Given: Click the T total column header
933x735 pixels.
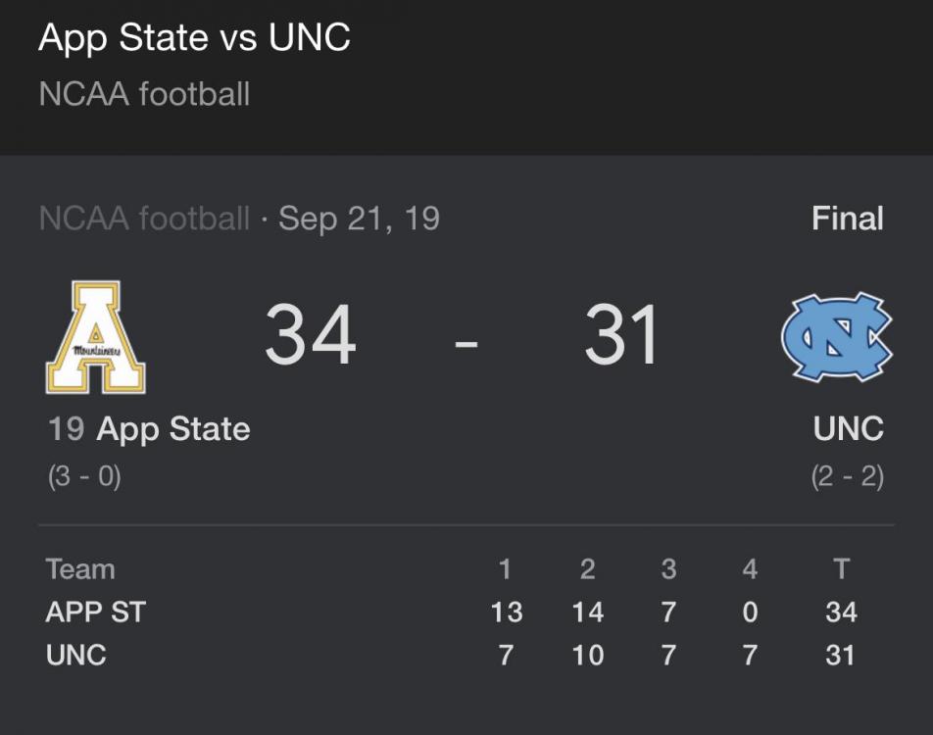Looking at the screenshot, I should [841, 569].
